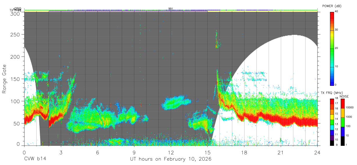Select the black TX FRQ swatch above 9
The width and height of the screenshot is (357, 165).
click(x=332, y=143)
